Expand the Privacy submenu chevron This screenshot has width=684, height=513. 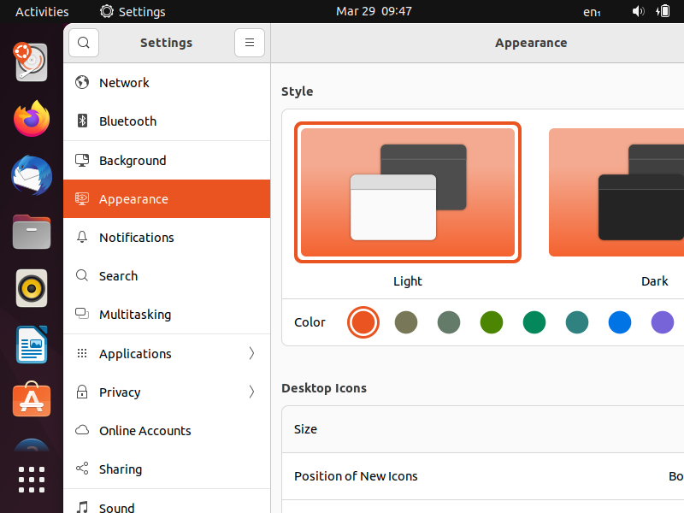[x=251, y=392]
